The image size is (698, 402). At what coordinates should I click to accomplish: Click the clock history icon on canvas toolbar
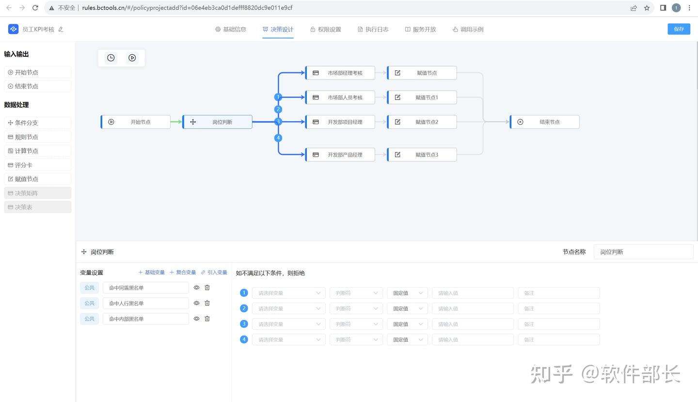(111, 58)
